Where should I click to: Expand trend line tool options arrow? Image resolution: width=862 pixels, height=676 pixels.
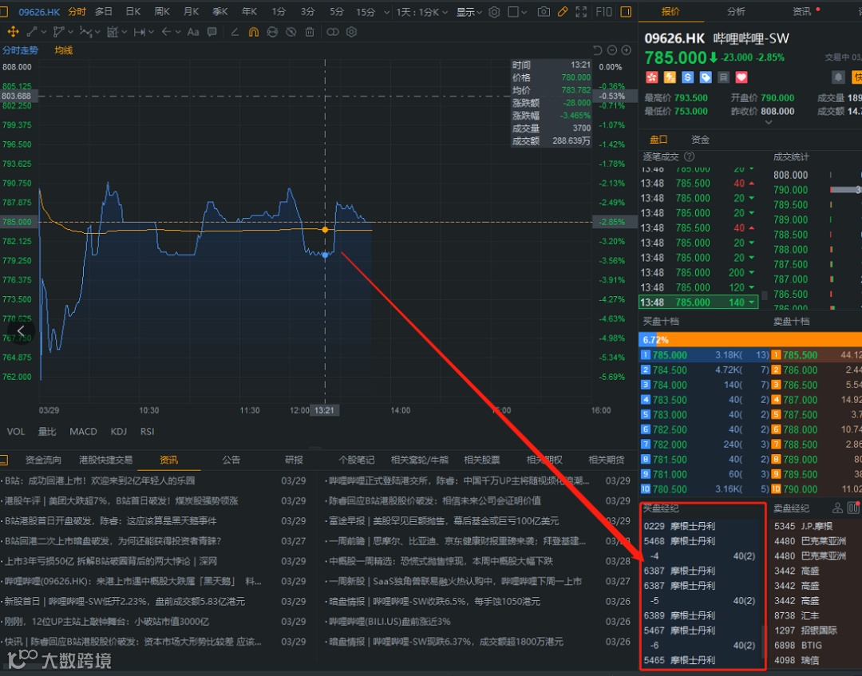pos(45,33)
